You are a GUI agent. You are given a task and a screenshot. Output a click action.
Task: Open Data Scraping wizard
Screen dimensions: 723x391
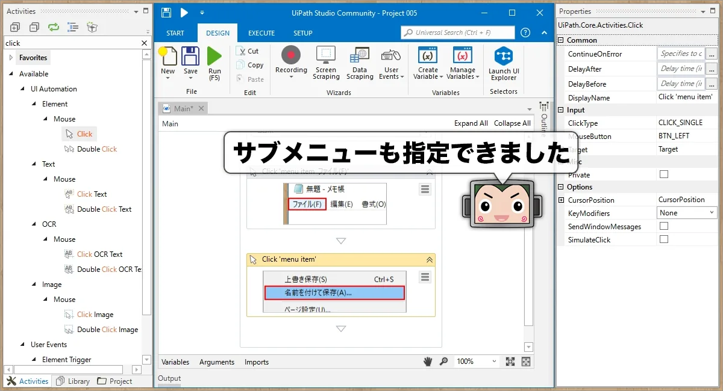coord(360,63)
